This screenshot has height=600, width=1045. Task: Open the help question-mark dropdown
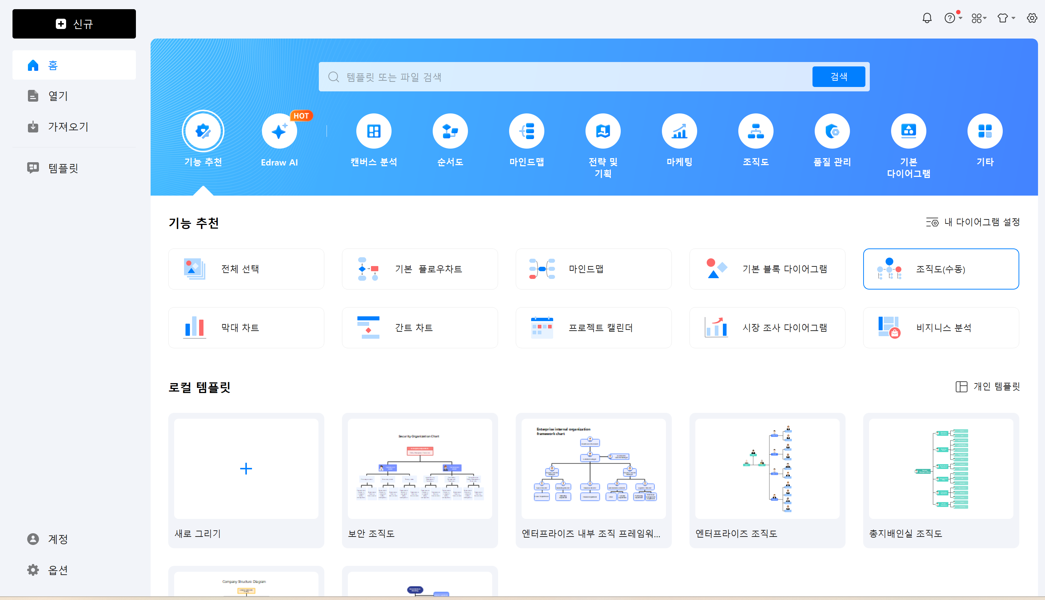[953, 18]
